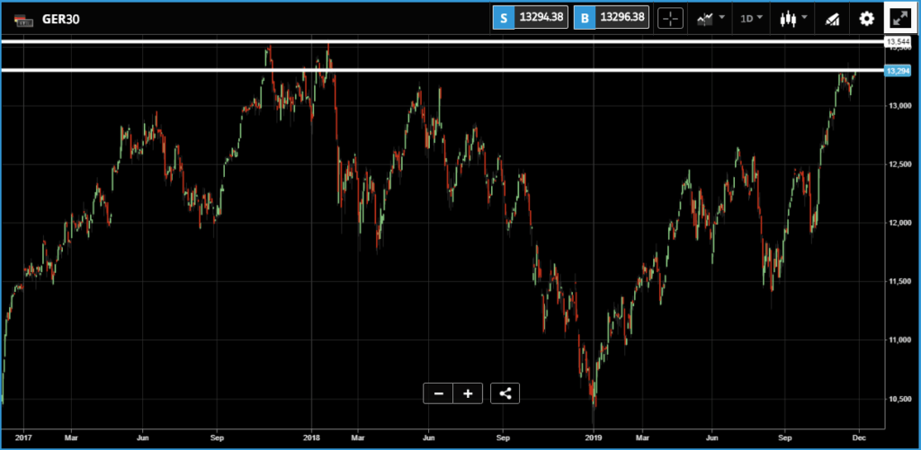This screenshot has height=450, width=921.
Task: Click the 13,294 current price label
Action: tap(898, 71)
